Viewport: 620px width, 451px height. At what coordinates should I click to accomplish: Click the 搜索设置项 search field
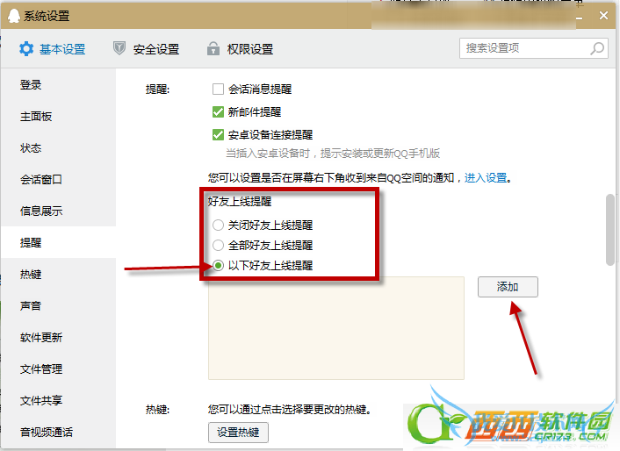[533, 48]
